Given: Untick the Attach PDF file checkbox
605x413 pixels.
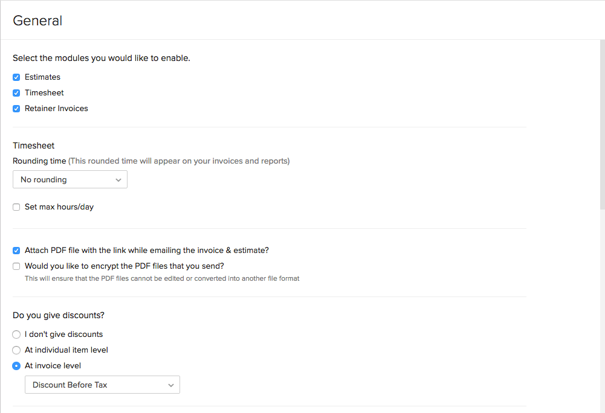Looking at the screenshot, I should click(x=16, y=251).
